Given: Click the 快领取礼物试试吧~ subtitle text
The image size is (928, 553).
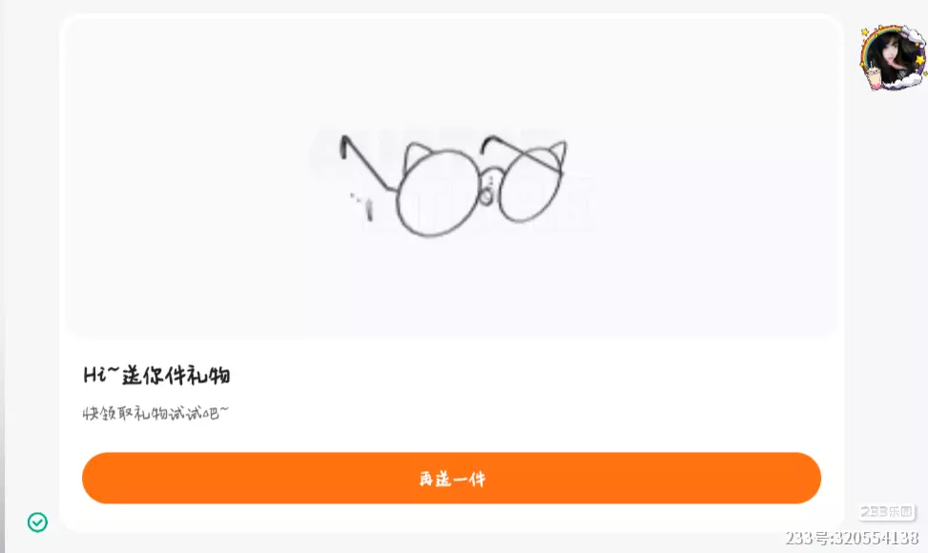Looking at the screenshot, I should (155, 413).
